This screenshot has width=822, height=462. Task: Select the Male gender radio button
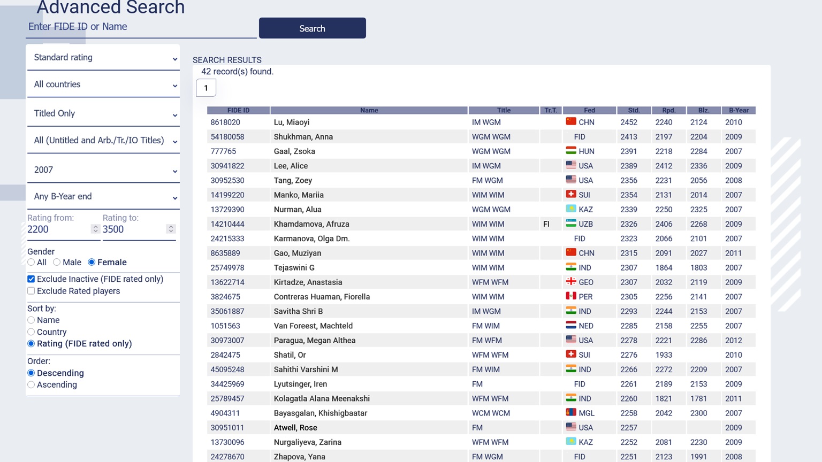(57, 262)
